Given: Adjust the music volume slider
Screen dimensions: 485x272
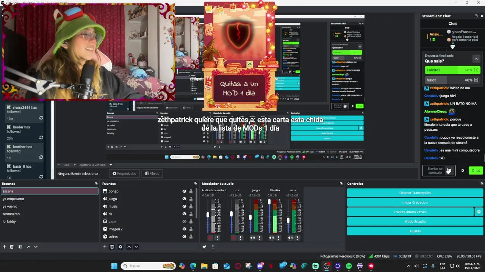Looking at the screenshot, I should [x=288, y=220].
